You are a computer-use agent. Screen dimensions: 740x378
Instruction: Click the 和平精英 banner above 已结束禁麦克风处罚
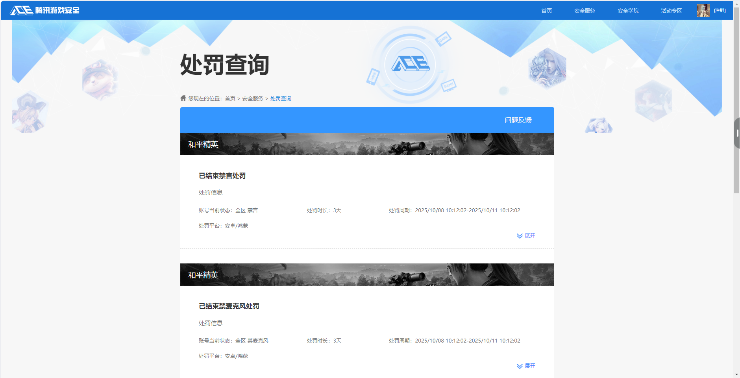click(x=367, y=275)
